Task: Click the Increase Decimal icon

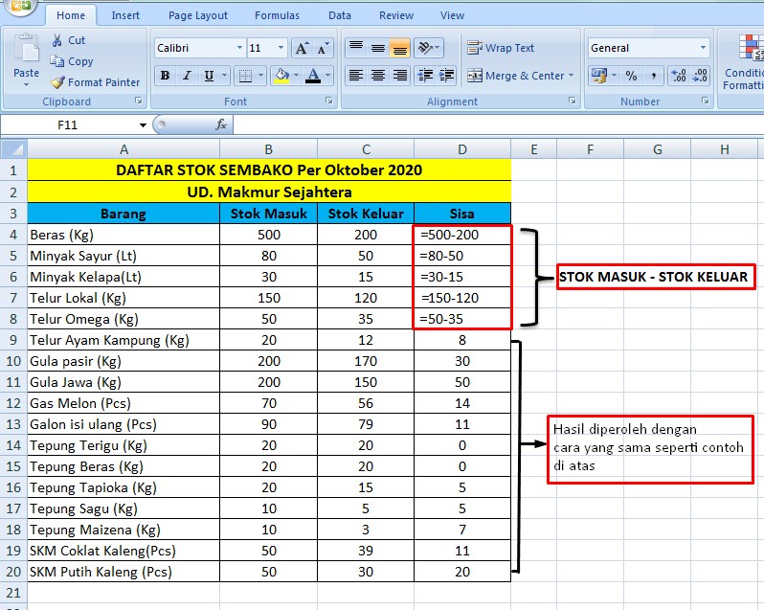Action: pyautogui.click(x=677, y=76)
